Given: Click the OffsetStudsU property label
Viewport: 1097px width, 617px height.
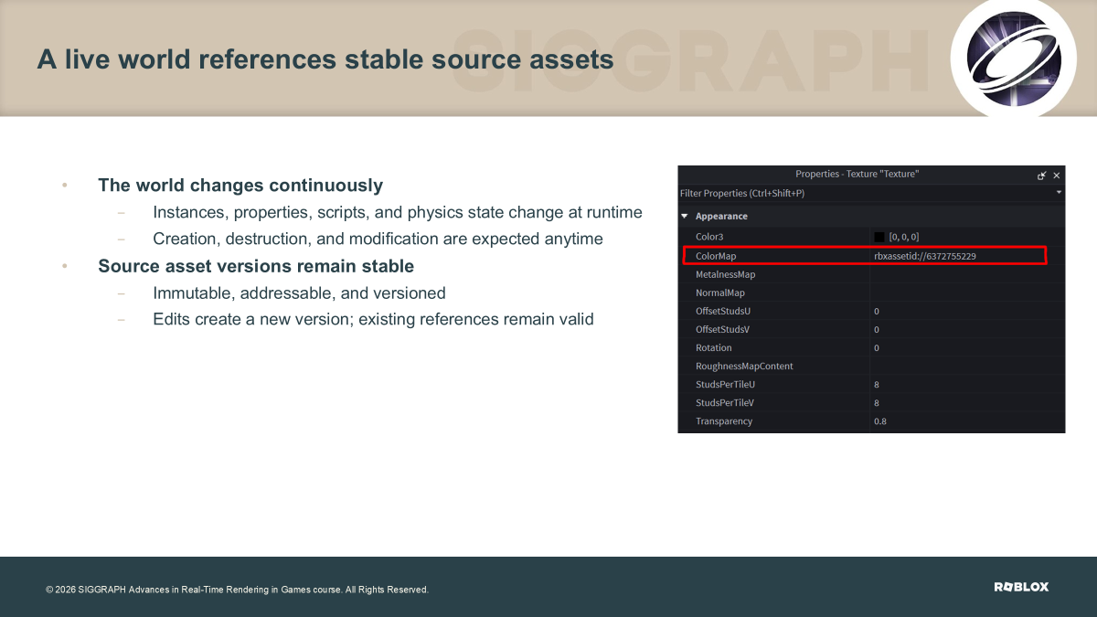Looking at the screenshot, I should click(722, 311).
